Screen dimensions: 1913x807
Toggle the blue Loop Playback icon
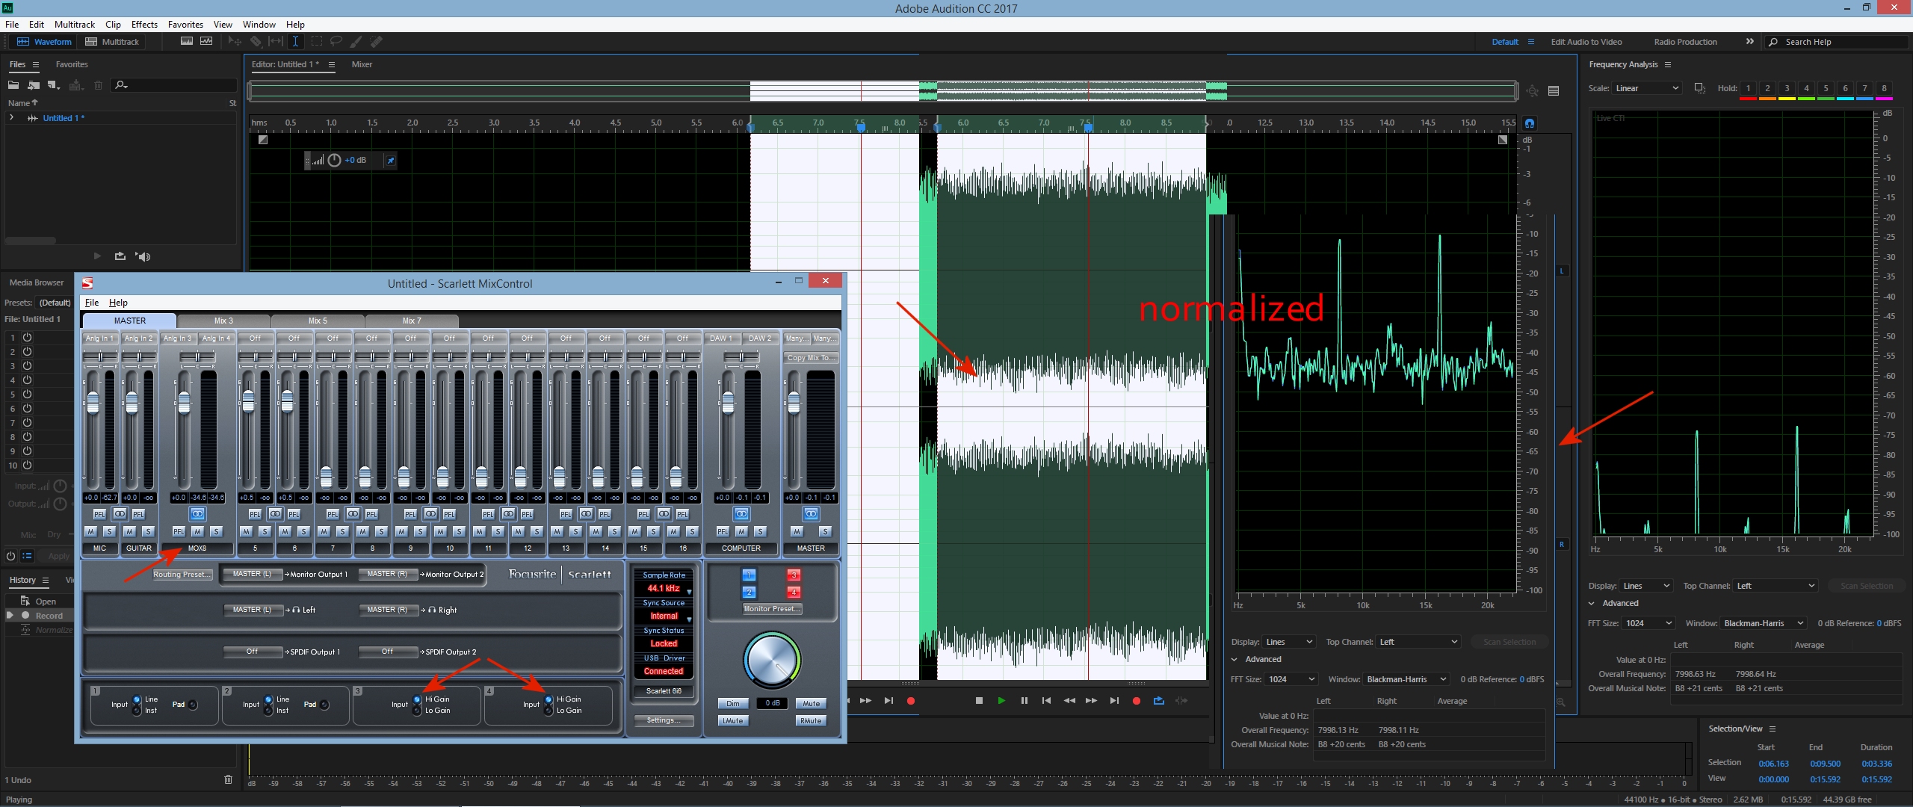pyautogui.click(x=1159, y=701)
